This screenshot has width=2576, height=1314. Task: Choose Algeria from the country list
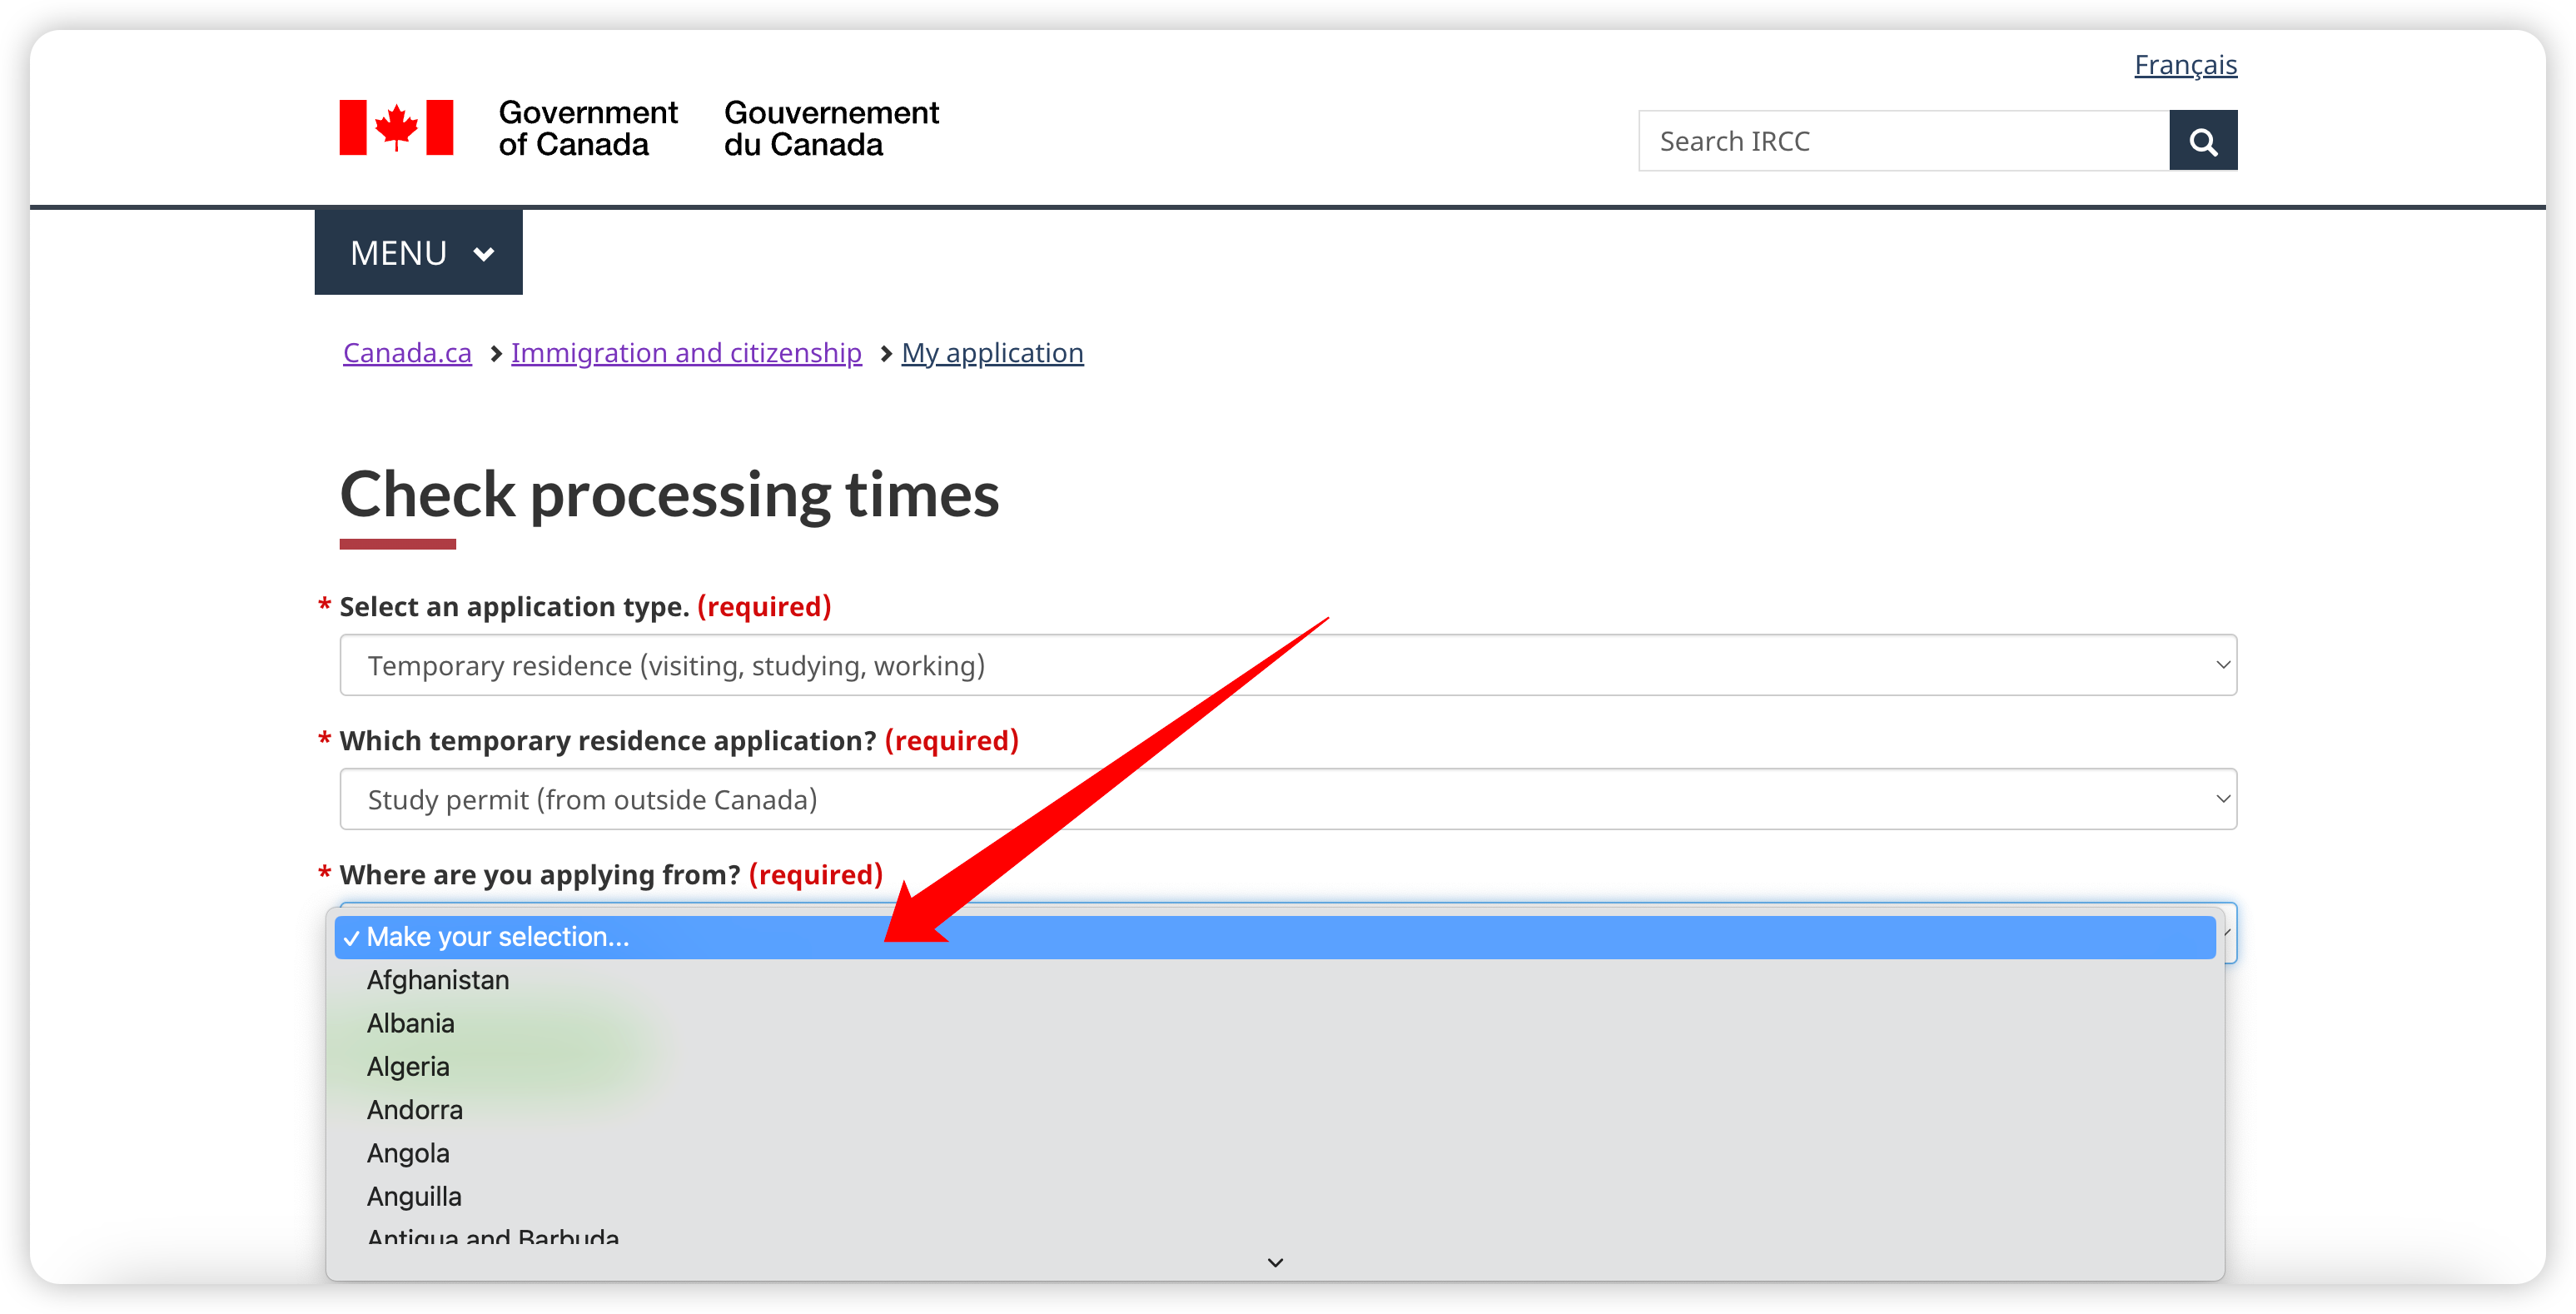pyautogui.click(x=1275, y=1067)
